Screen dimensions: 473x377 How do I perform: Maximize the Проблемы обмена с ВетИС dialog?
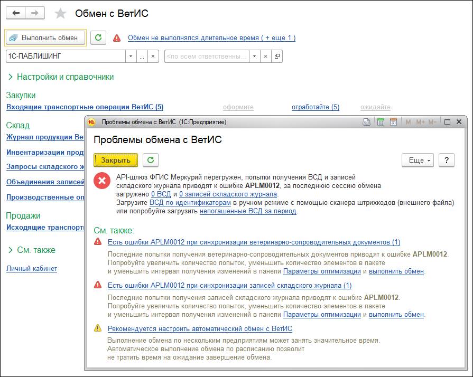tap(447, 122)
